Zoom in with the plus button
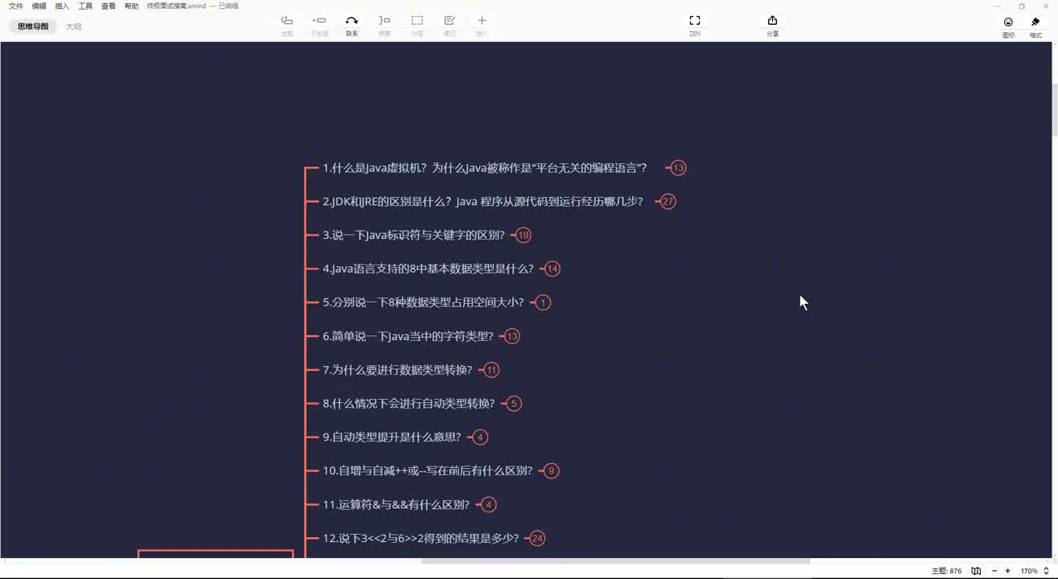 (1007, 571)
